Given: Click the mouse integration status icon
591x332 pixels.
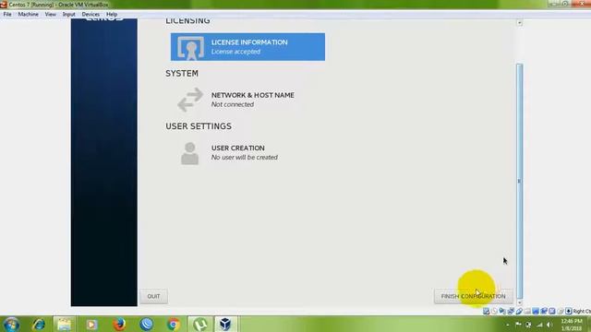Looking at the screenshot, I should [561, 312].
